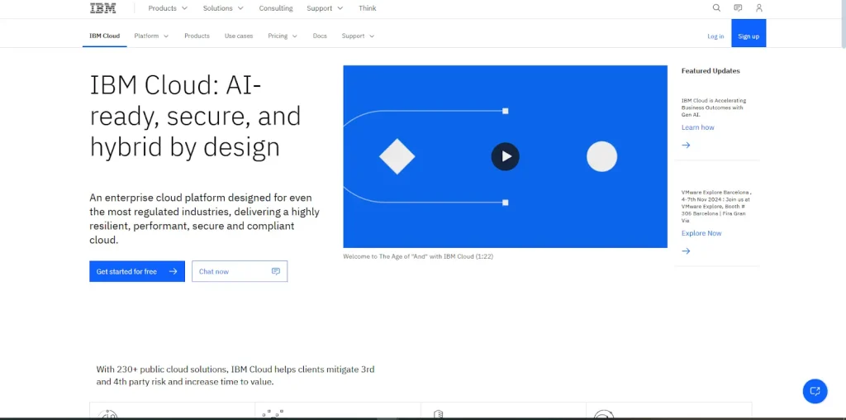Select the IBM Cloud tab
This screenshot has width=846, height=420.
(x=105, y=36)
